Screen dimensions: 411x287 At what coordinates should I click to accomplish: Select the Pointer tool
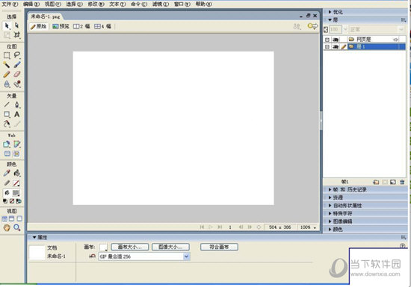[x=7, y=25]
